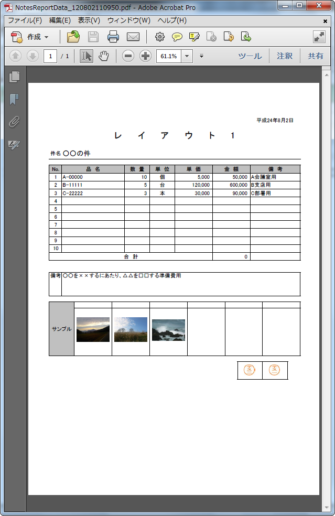Screen dimensions: 335x516
Task: Open the Create PDF (作成) button
Action: tap(26, 37)
